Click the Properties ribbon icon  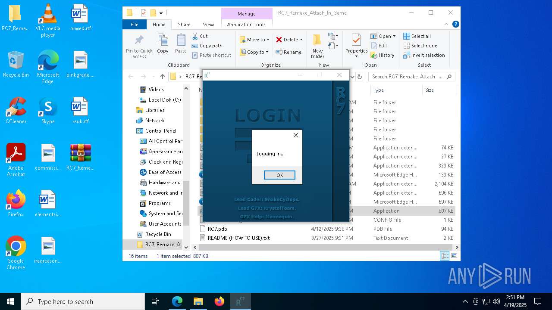[356, 44]
